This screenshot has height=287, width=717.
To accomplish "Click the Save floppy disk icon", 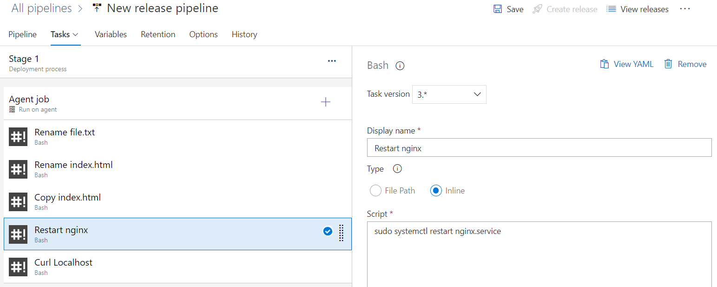I will 498,9.
